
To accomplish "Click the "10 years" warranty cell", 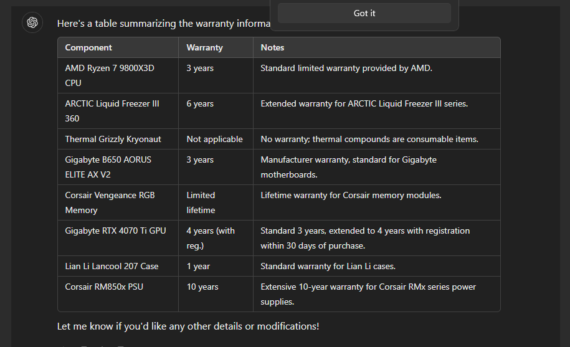I will point(216,294).
